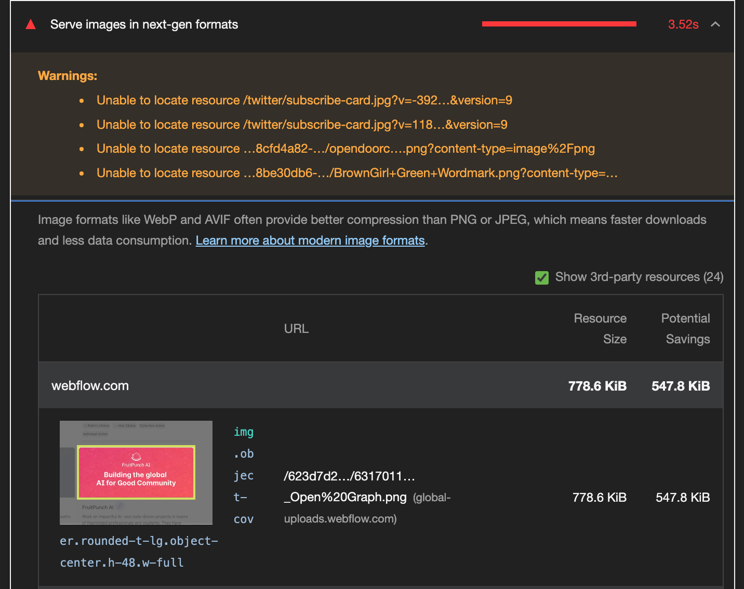Screen dimensions: 744x589
Task: Click the red savings impact bar
Action: pyautogui.click(x=559, y=23)
